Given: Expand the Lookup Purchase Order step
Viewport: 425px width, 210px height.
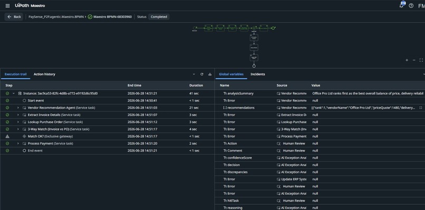Looking at the screenshot, I should [18, 122].
